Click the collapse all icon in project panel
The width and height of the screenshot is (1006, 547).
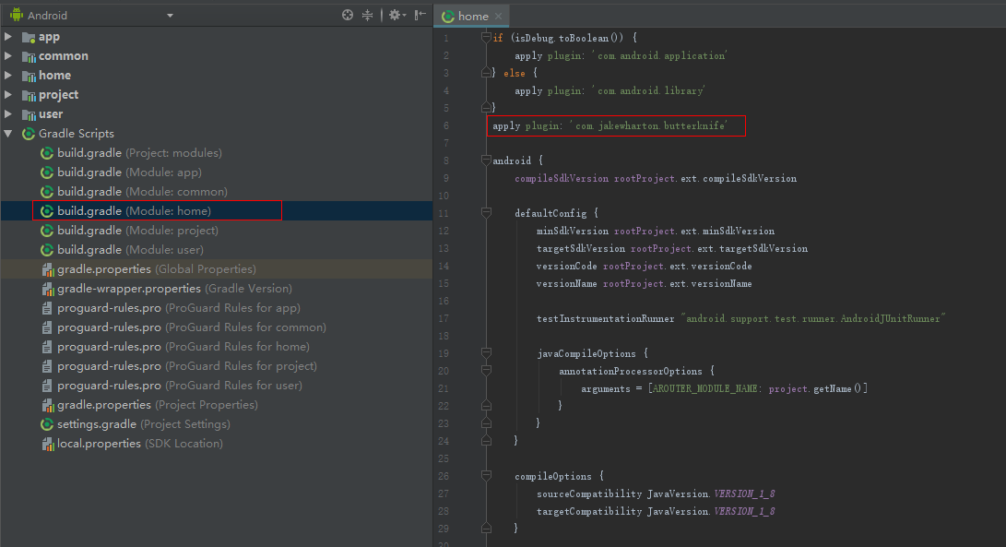tap(368, 15)
